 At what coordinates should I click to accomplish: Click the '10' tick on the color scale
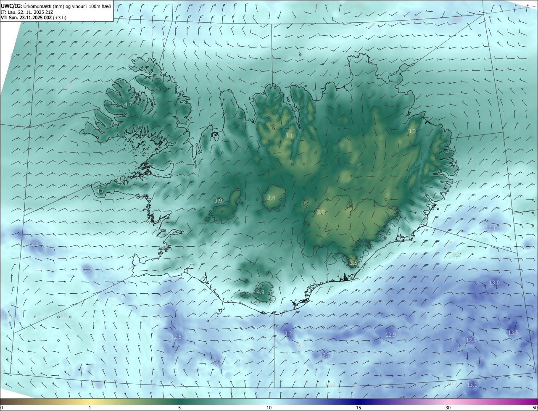(269, 408)
